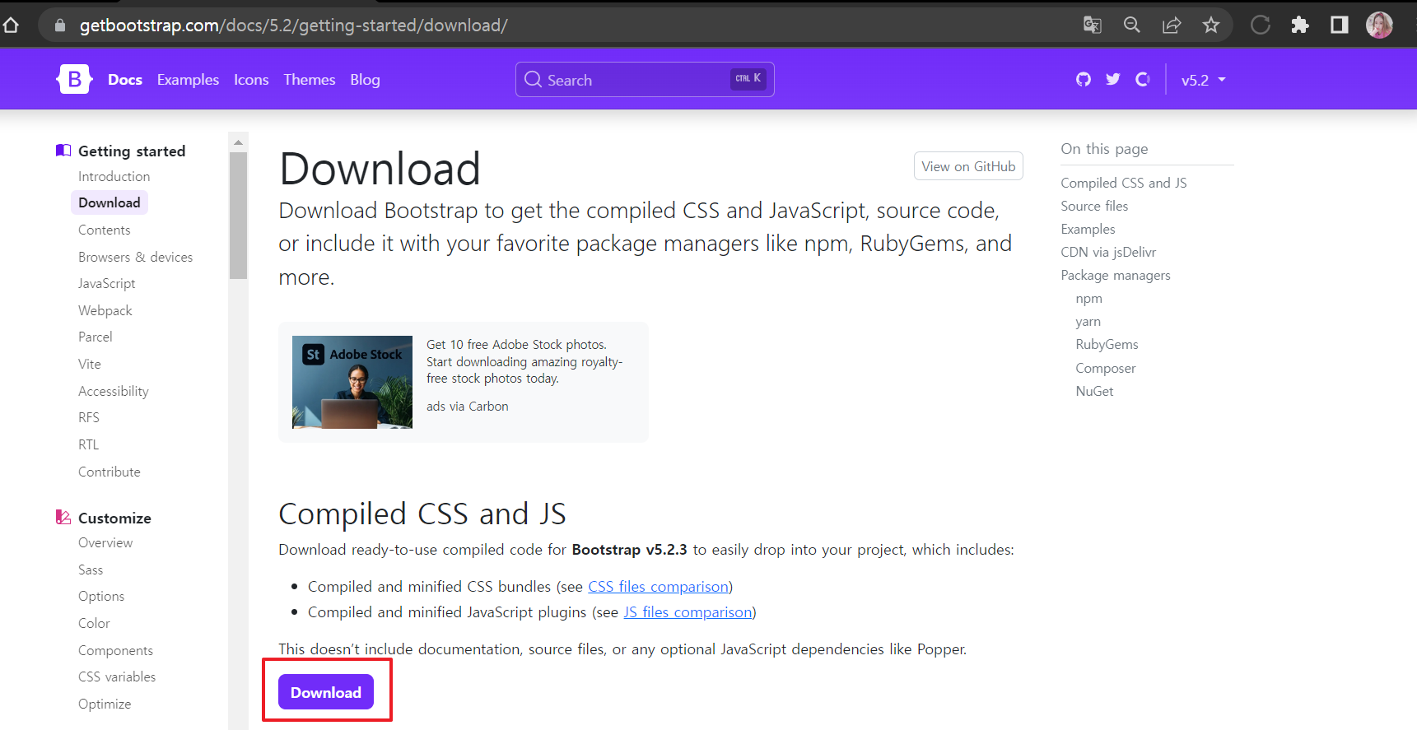Click the padlock site info icon
This screenshot has width=1417, height=730.
[x=59, y=26]
